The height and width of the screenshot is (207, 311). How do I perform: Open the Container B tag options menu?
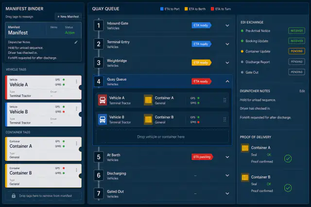pyautogui.click(x=76, y=170)
